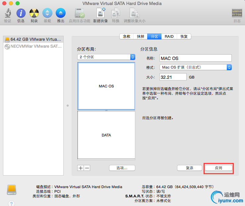Select the Partition (分区) tab
Viewport: 245px width, 206px height.
tap(154, 36)
